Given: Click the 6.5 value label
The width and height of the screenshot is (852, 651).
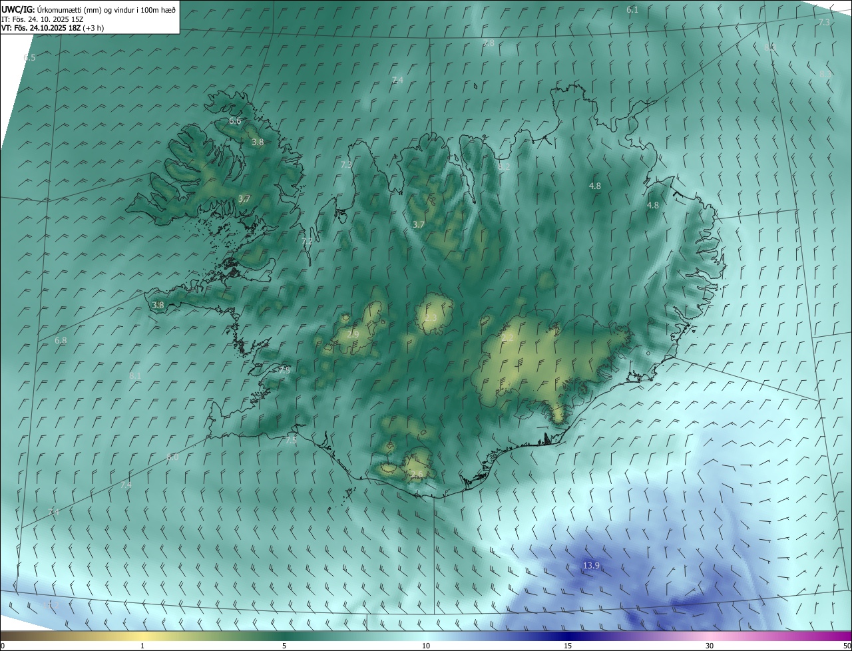Looking at the screenshot, I should [30, 58].
